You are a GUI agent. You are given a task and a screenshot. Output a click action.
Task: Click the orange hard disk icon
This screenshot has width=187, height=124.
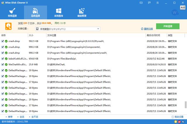tap(8, 26)
